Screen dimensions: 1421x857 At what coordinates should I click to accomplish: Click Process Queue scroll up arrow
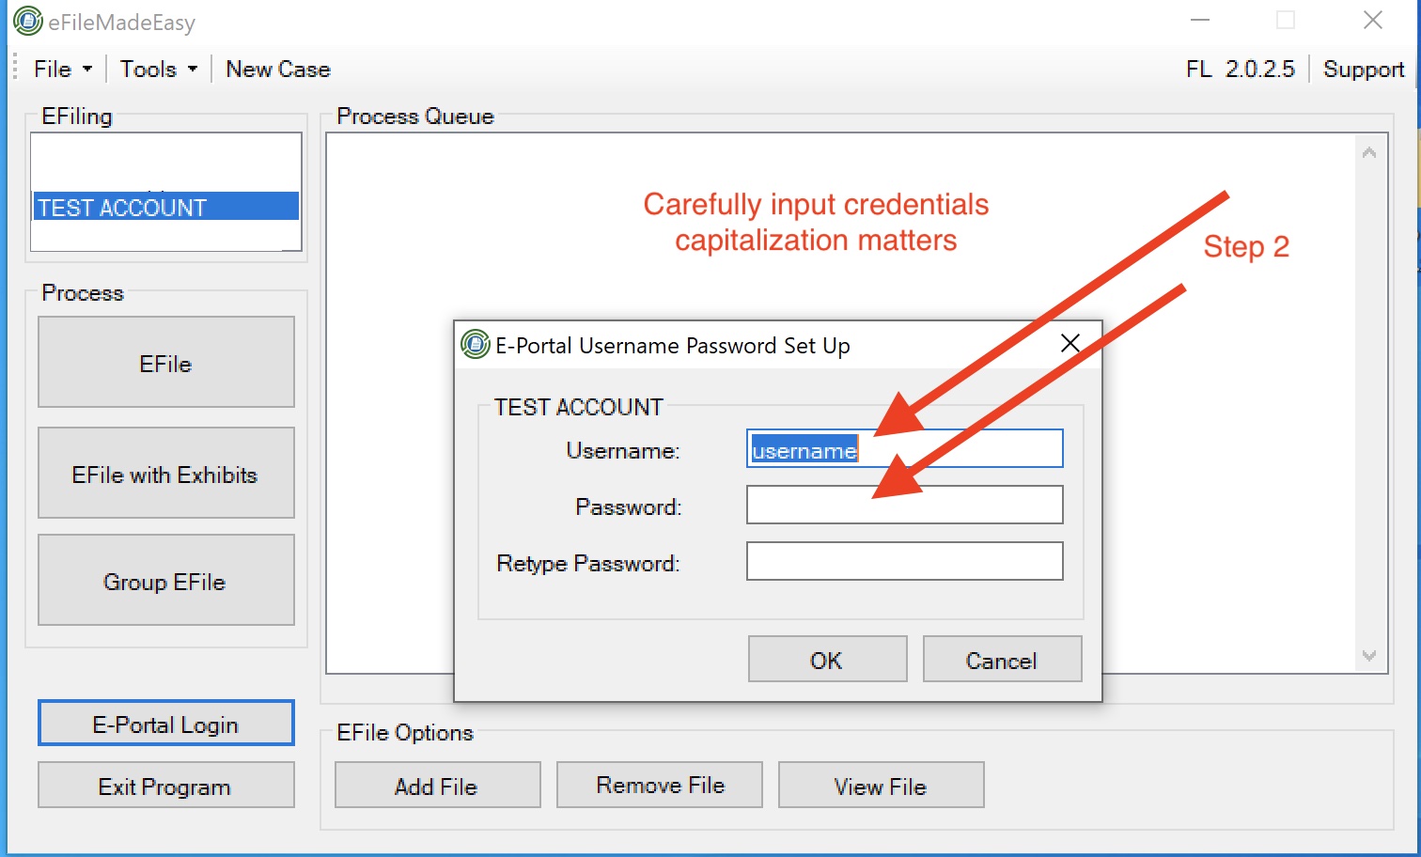(x=1369, y=152)
